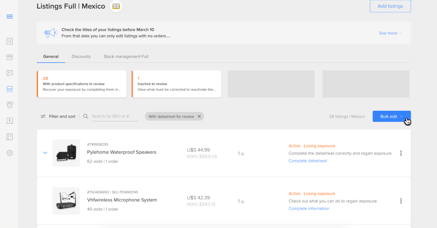Open more options for Pylehome Waterproof Speakers
This screenshot has width=437, height=228.
(x=401, y=153)
